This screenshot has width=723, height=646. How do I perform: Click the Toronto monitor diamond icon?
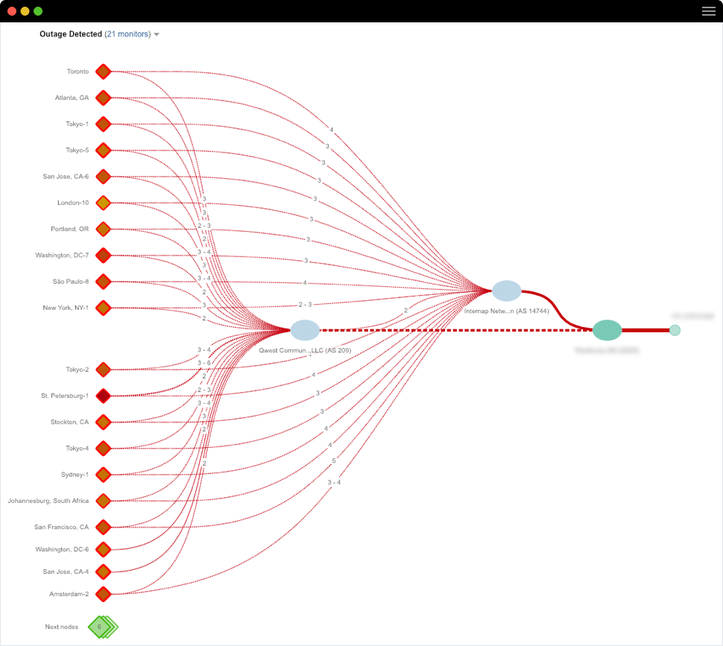tap(103, 72)
